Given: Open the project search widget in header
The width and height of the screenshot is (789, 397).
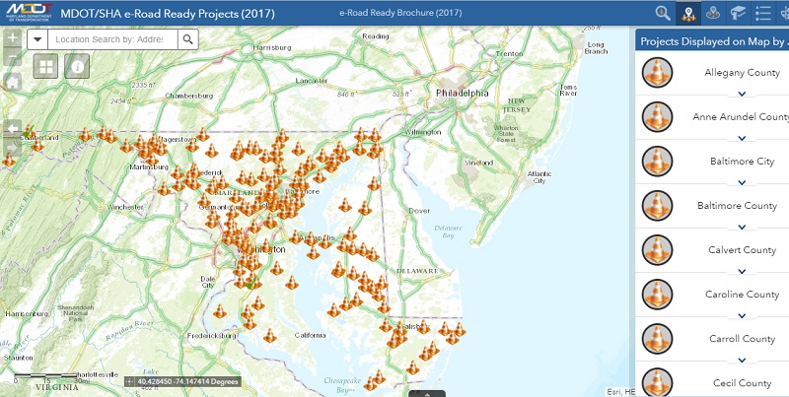Looking at the screenshot, I should click(x=663, y=13).
